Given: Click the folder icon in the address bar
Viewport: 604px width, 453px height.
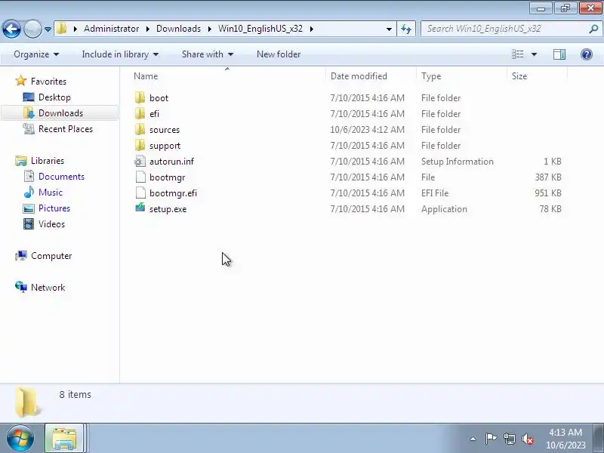Looking at the screenshot, I should pos(61,29).
